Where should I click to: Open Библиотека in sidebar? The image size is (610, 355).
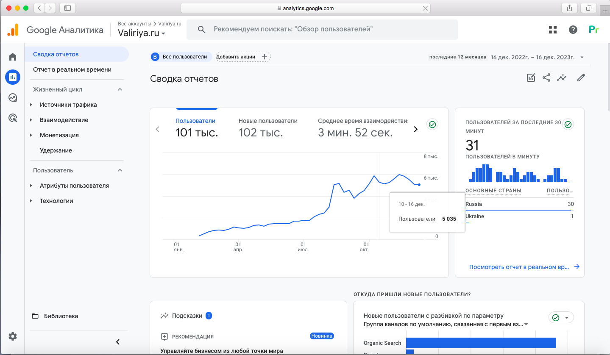coord(61,316)
